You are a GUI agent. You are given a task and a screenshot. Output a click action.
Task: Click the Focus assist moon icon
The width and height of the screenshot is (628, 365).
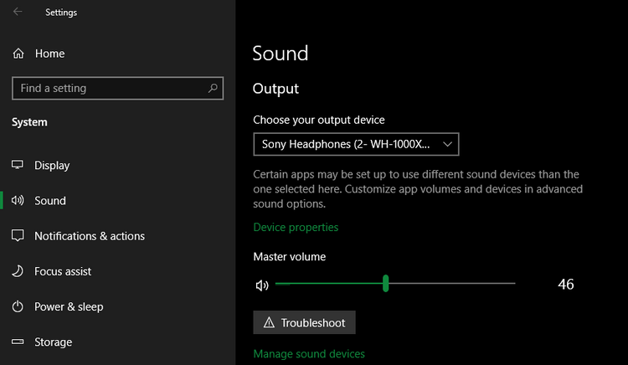click(x=18, y=271)
